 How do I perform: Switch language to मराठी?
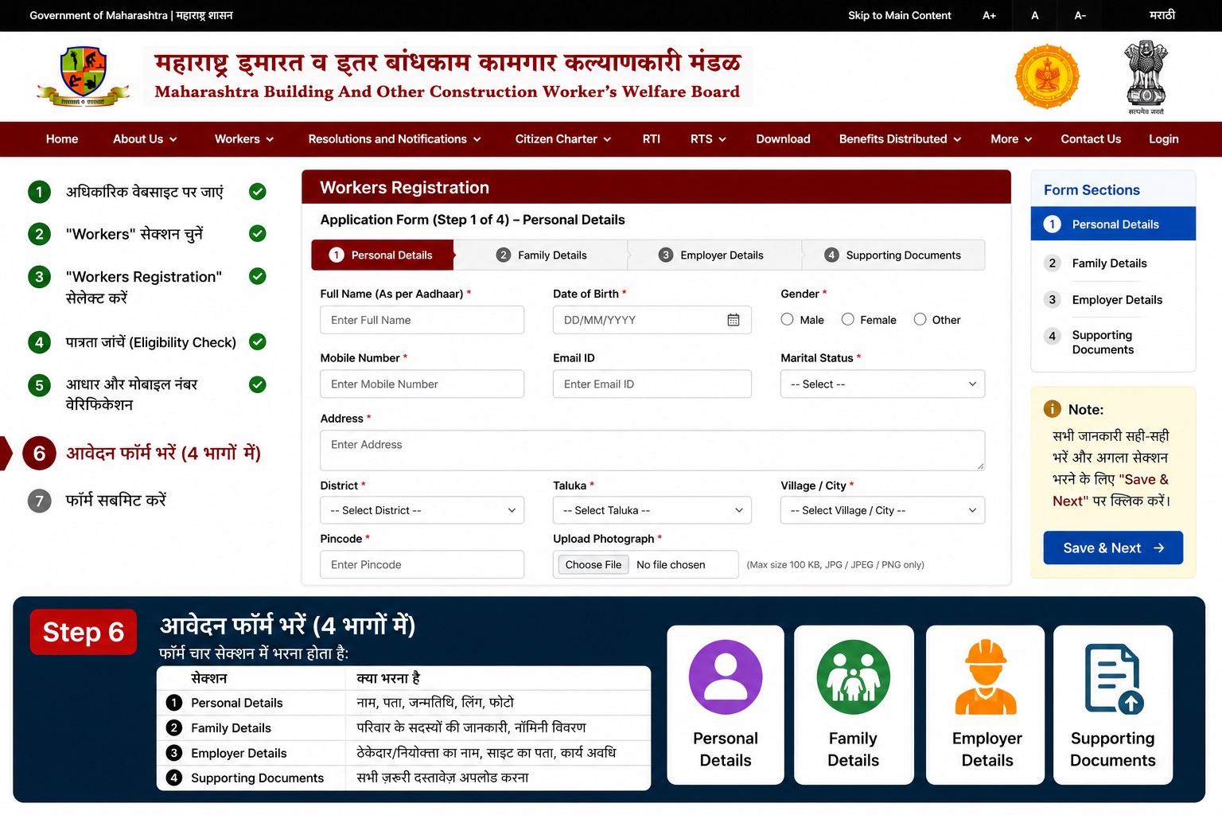coord(1162,15)
